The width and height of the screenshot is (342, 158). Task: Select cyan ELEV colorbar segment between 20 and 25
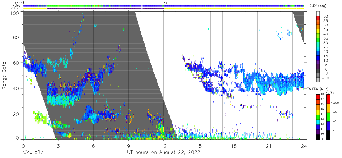coord(318,49)
